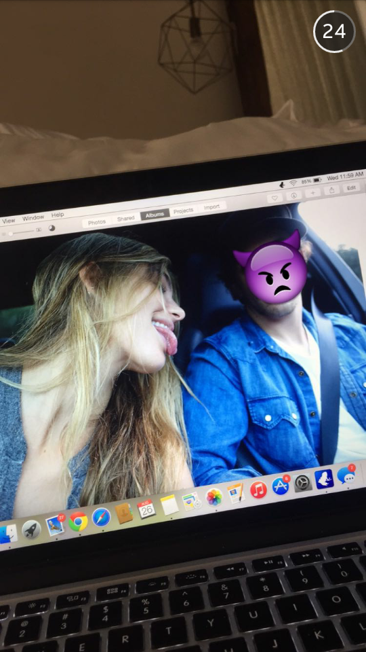Viewport: 366px width, 652px height.
Task: Click the heart Favorite icon in the toolbar
Action: click(x=274, y=198)
